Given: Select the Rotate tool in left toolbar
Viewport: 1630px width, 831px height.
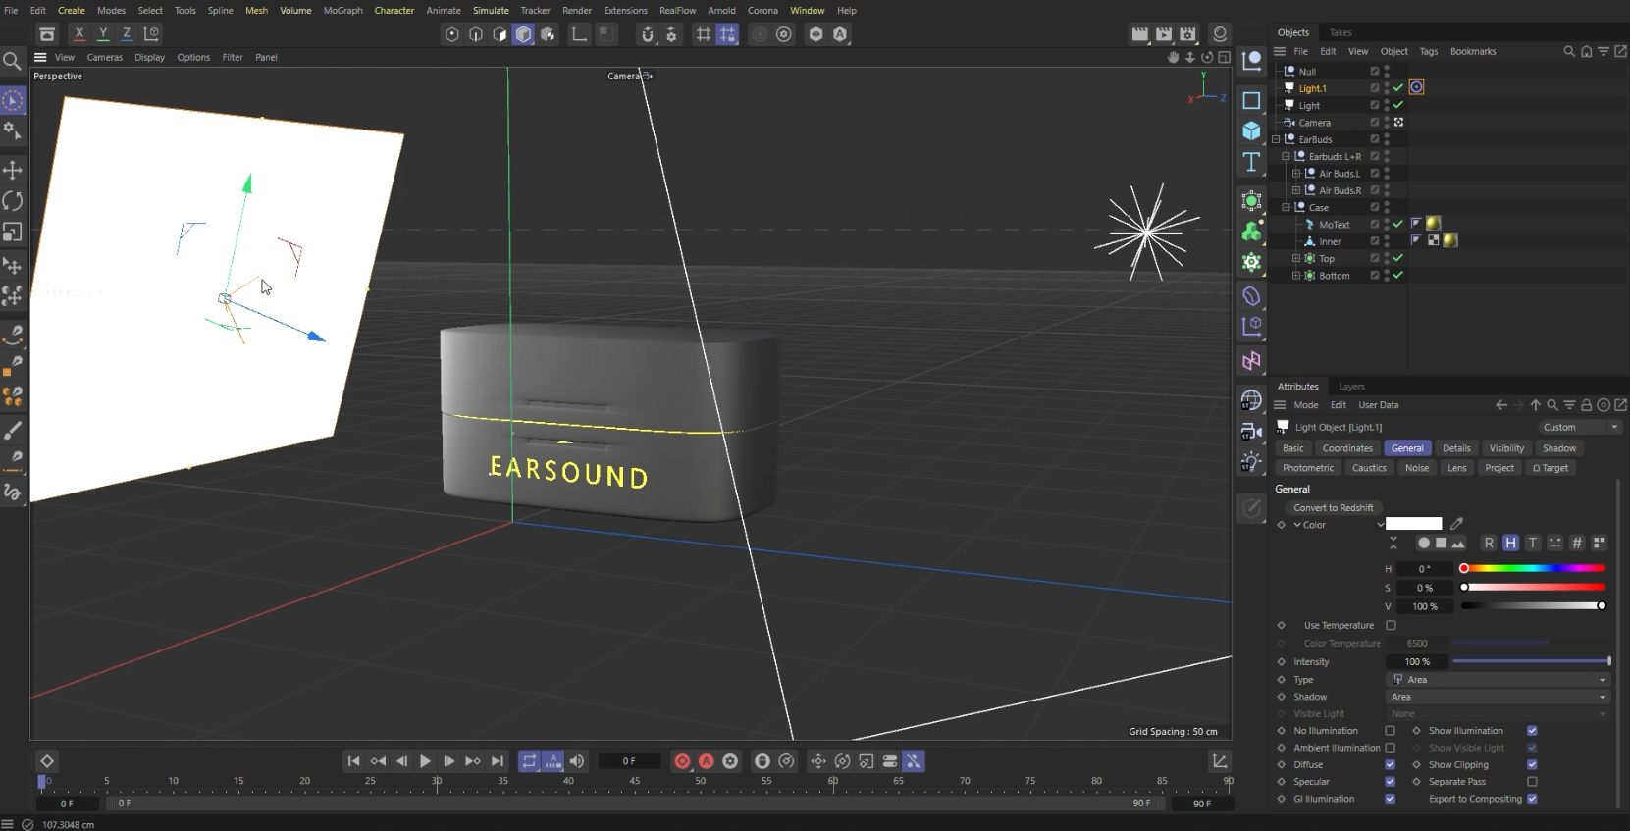Looking at the screenshot, I should pyautogui.click(x=13, y=200).
